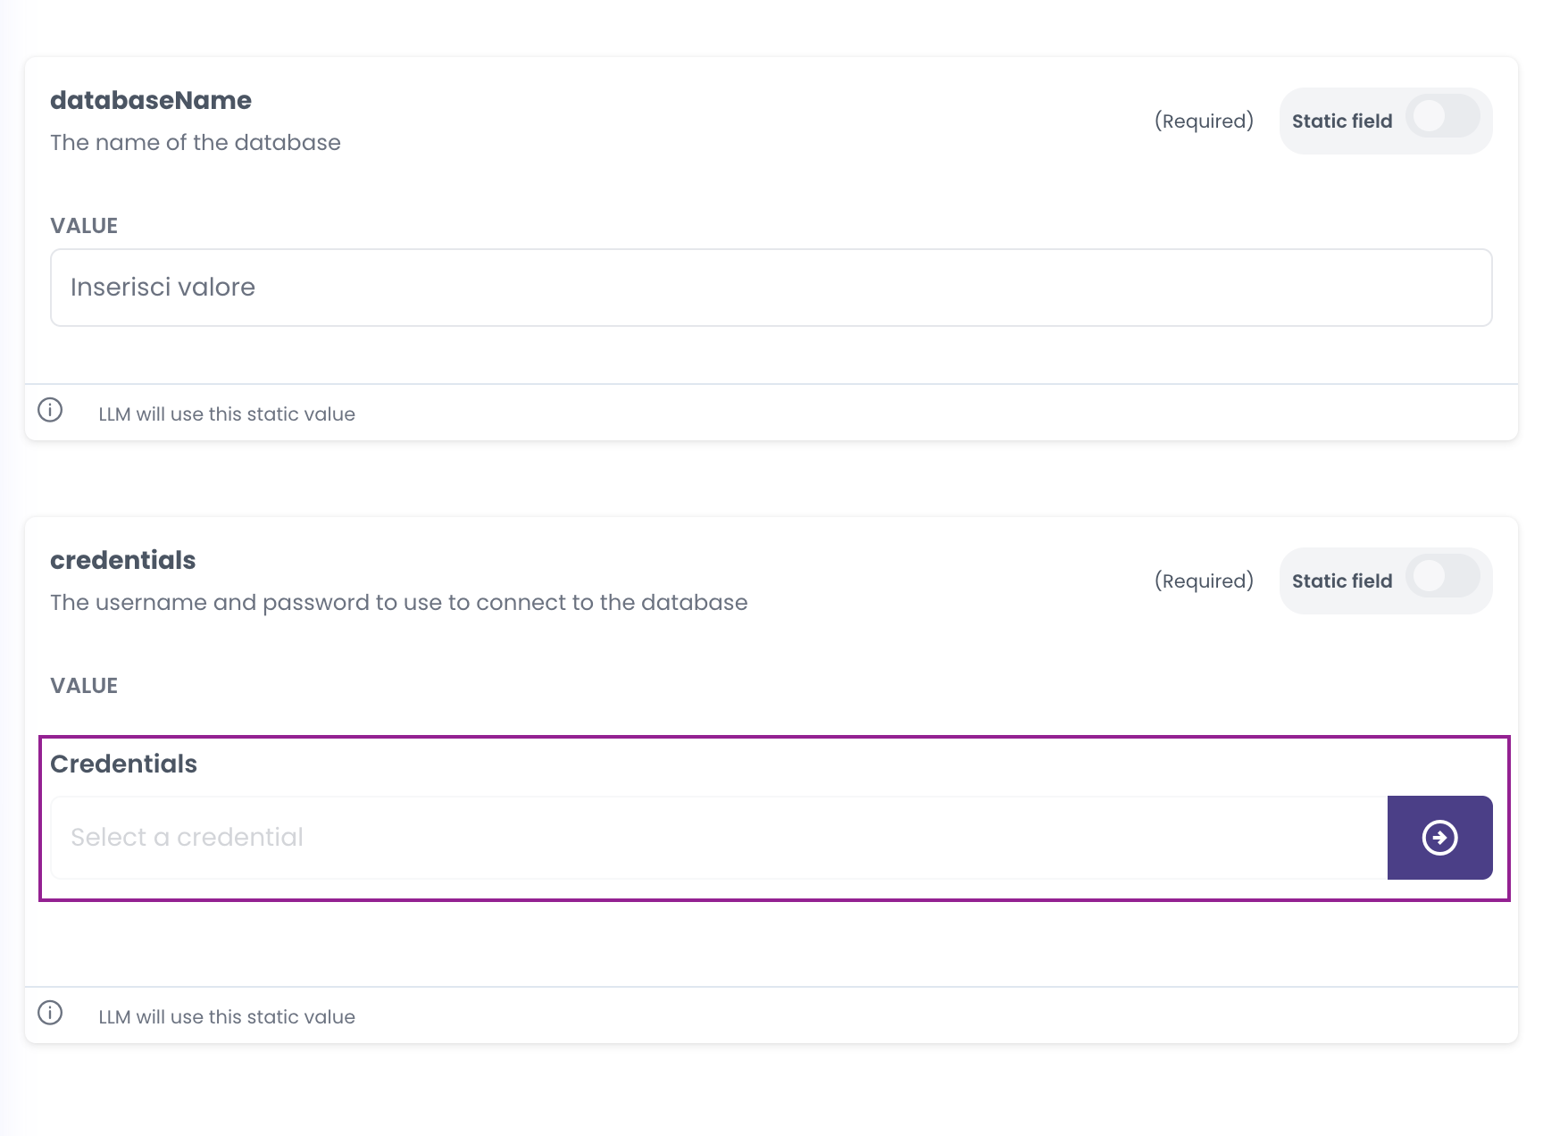Viewport: 1543px width, 1136px height.
Task: Toggle the Static field switch for databaseName
Action: coord(1443,117)
